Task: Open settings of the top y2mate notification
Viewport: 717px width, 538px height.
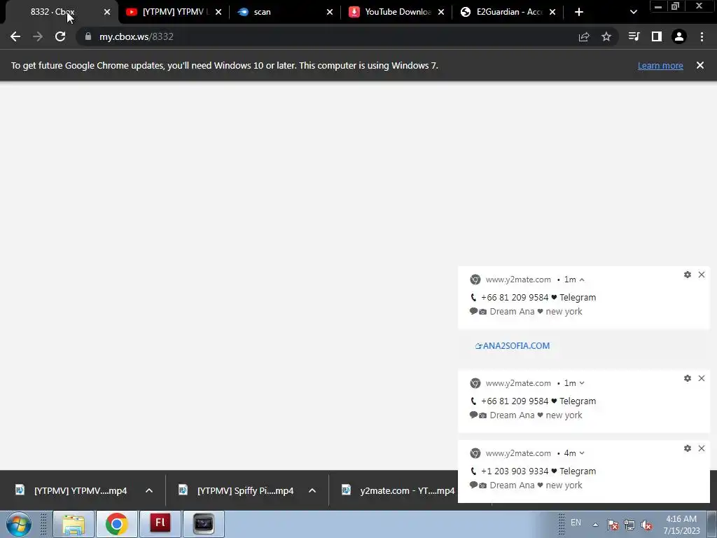Action: coord(688,275)
